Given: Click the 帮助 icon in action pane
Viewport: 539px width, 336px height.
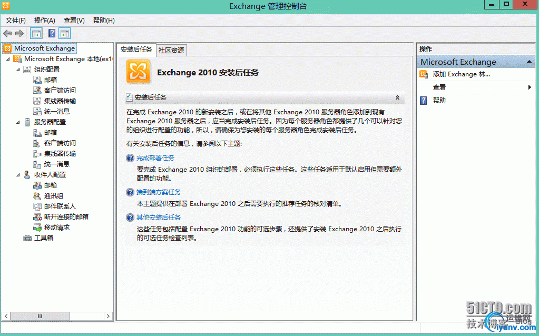Looking at the screenshot, I should [424, 100].
